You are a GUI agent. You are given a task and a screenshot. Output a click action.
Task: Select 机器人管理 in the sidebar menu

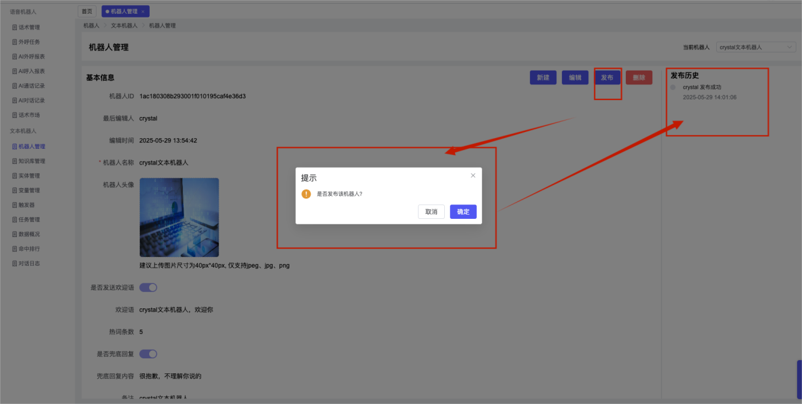tap(31, 146)
